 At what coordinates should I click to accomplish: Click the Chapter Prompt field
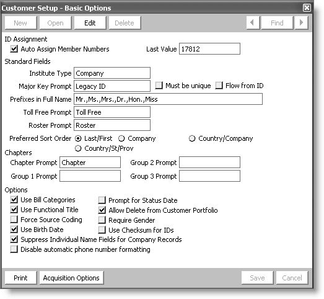click(x=90, y=163)
